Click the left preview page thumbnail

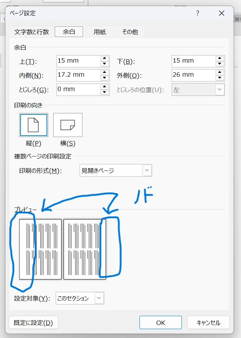tap(40, 249)
